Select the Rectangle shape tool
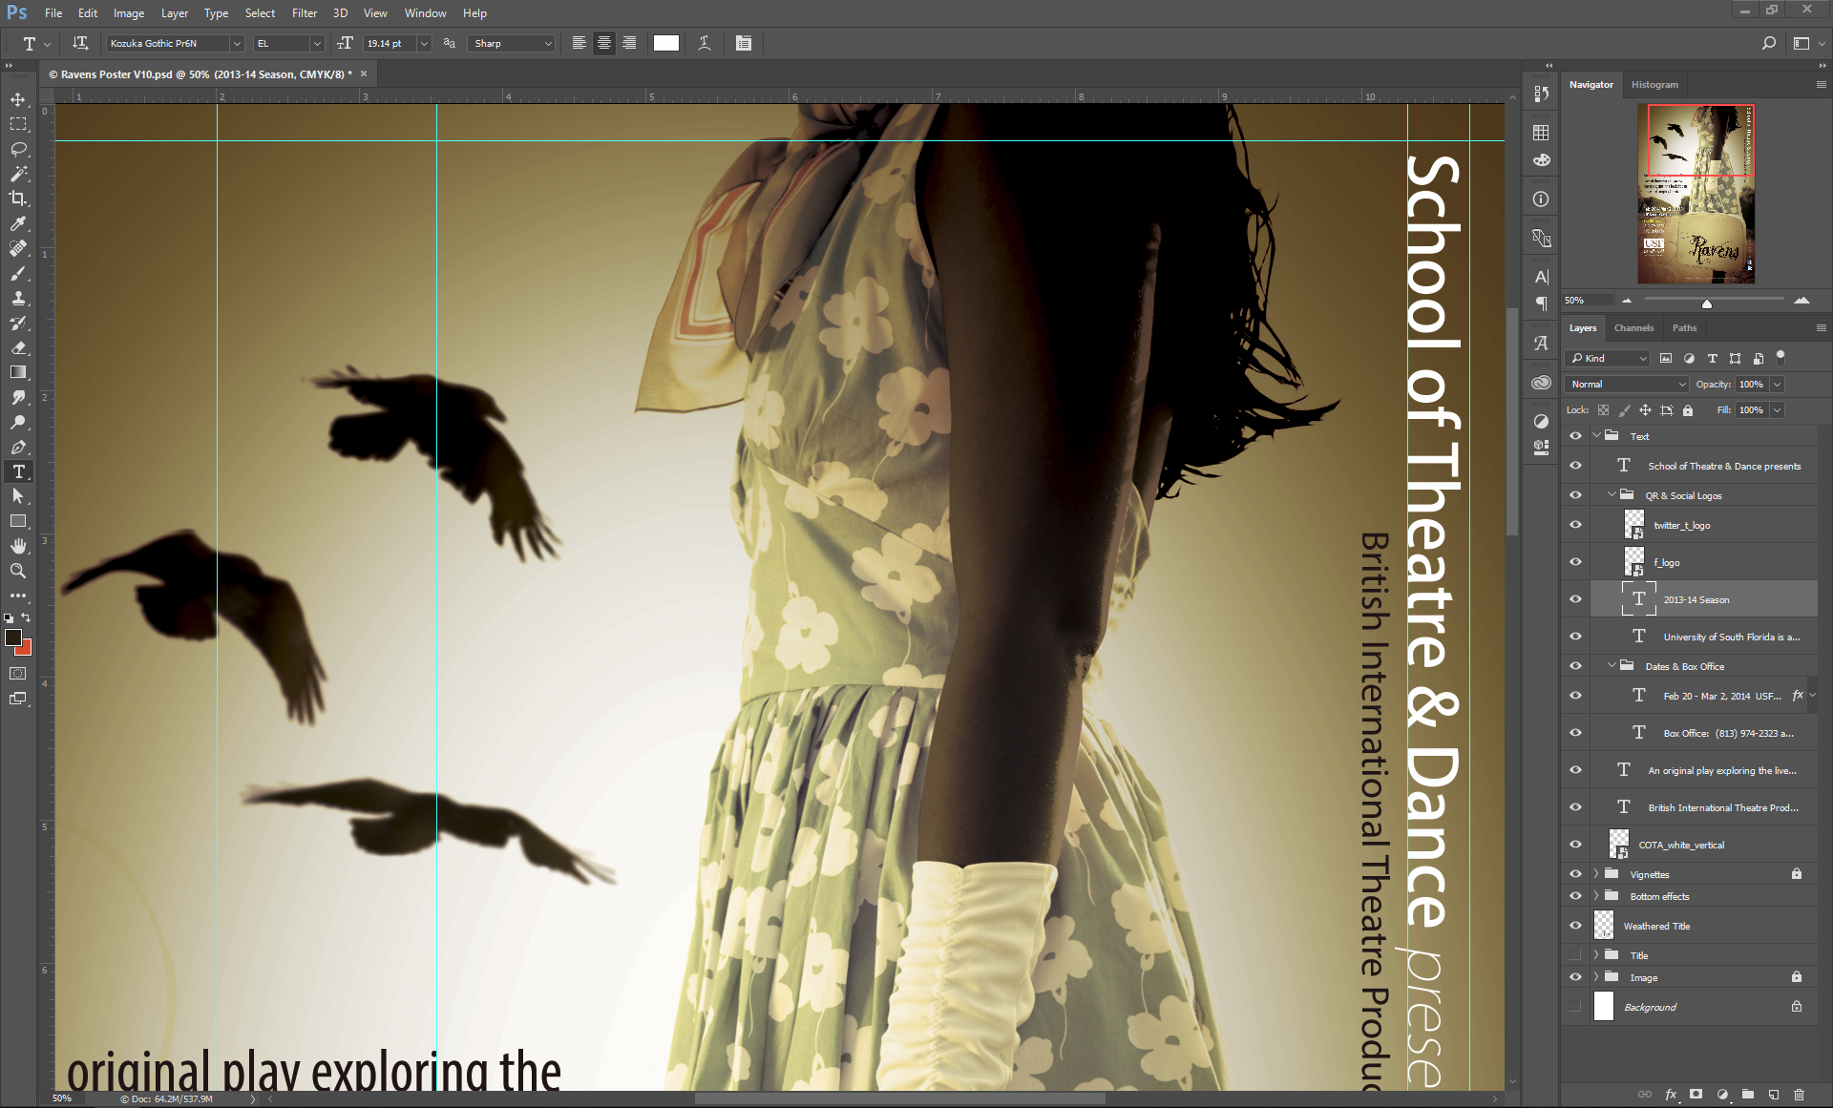The image size is (1833, 1108). click(18, 521)
